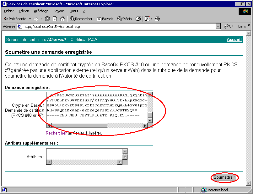Image resolution: width=253 pixels, height=194 pixels.
Task: Click the request textarea horizontal scrollbar thumb
Action: point(79,125)
